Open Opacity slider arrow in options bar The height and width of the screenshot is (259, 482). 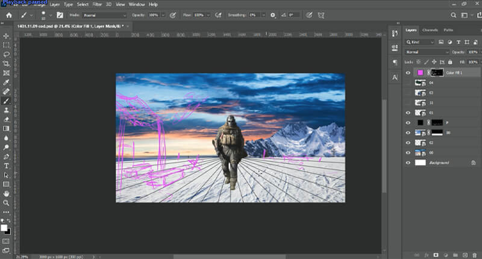[x=163, y=15]
